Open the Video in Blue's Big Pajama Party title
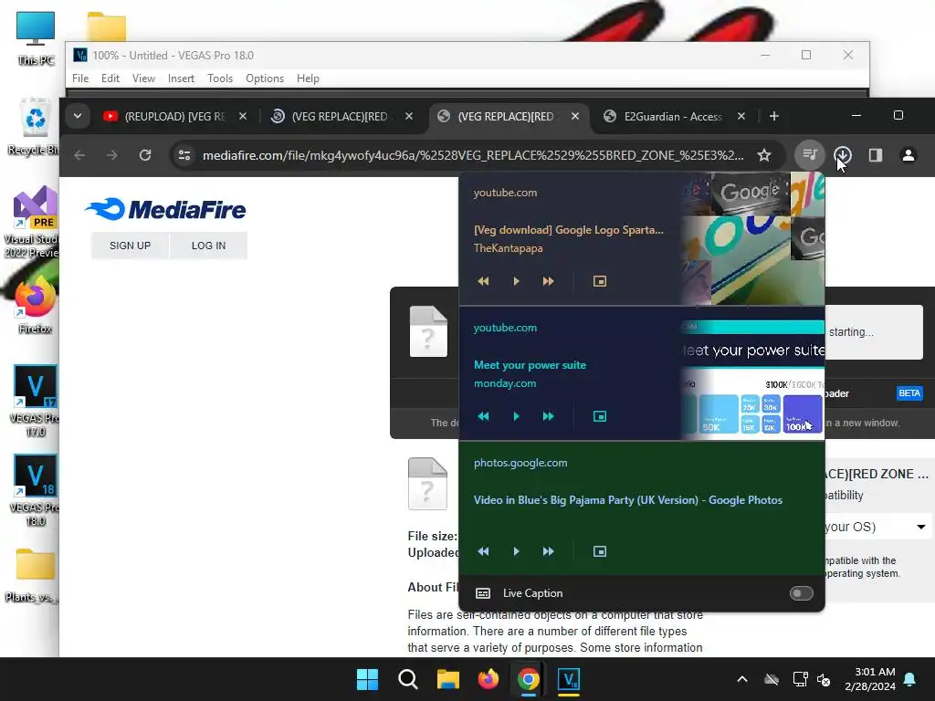This screenshot has width=935, height=701. [628, 500]
